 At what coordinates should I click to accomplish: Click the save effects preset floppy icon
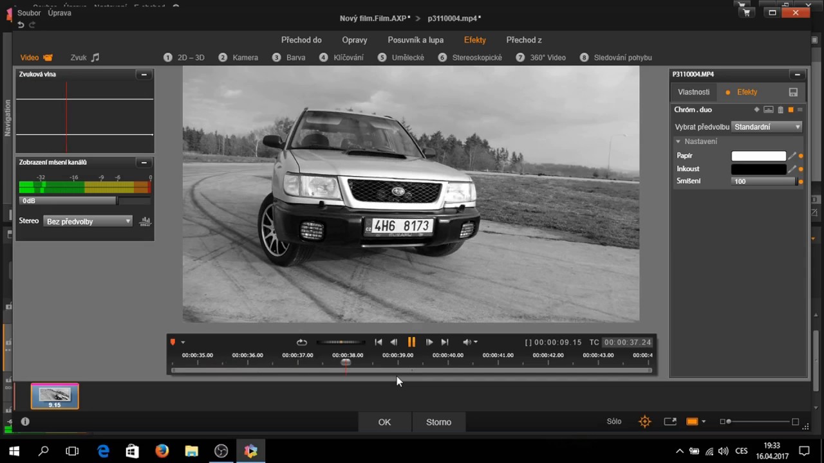point(793,92)
